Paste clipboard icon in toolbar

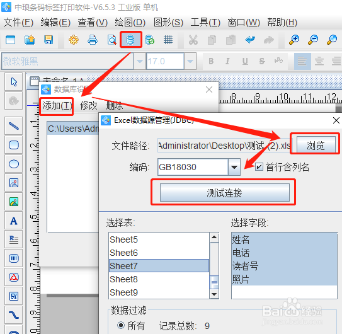click(x=231, y=40)
